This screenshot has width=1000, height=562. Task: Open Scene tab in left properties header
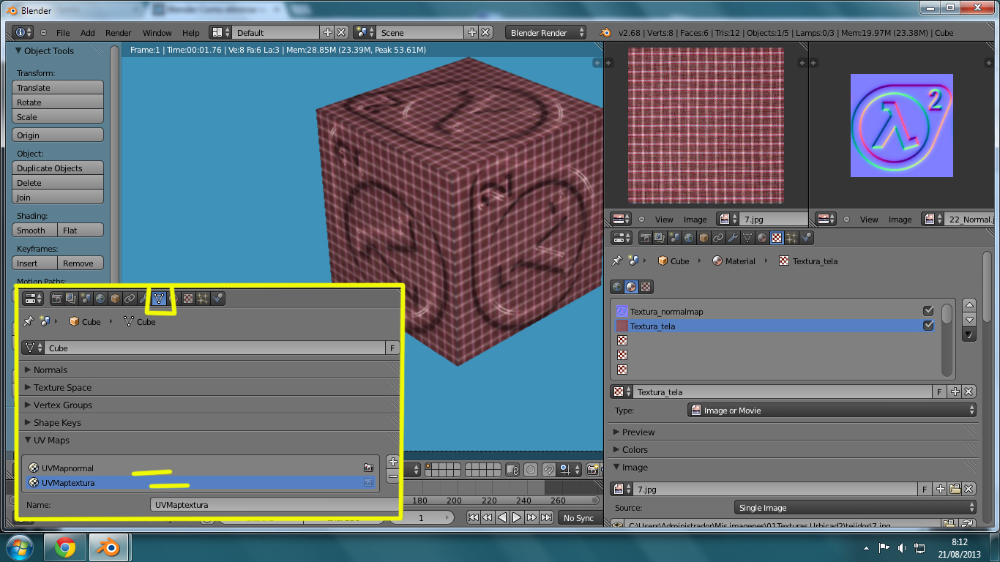[x=86, y=299]
